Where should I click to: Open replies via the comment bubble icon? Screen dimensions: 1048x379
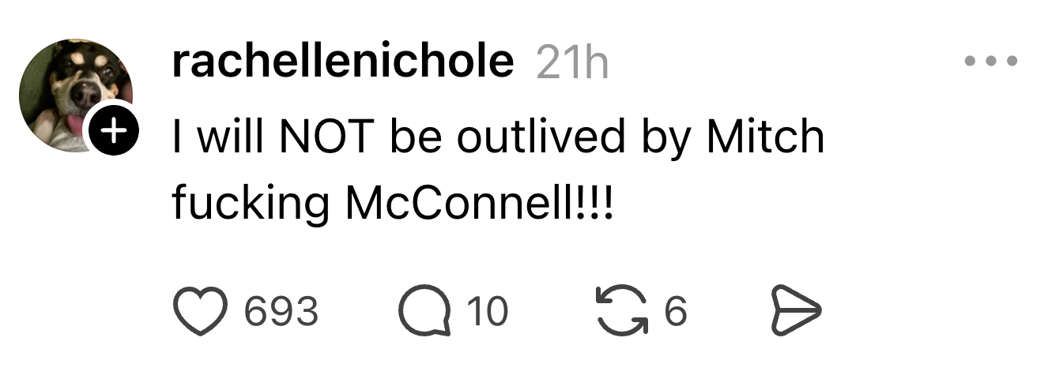pos(424,312)
